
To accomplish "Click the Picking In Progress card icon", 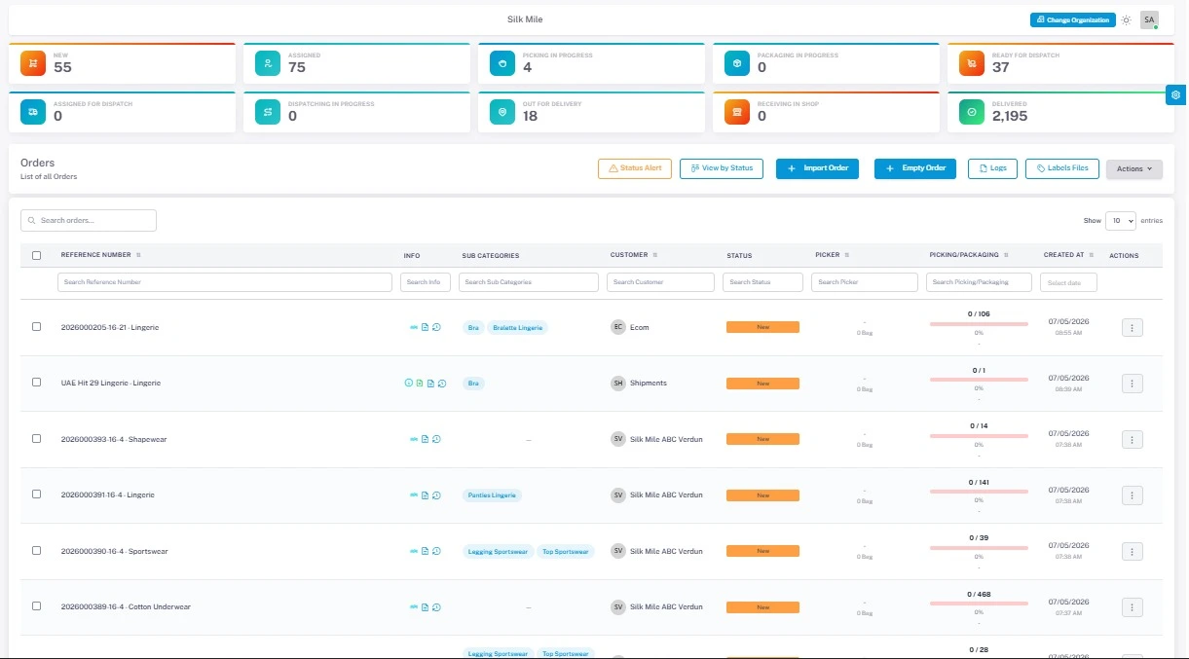I will click(502, 63).
